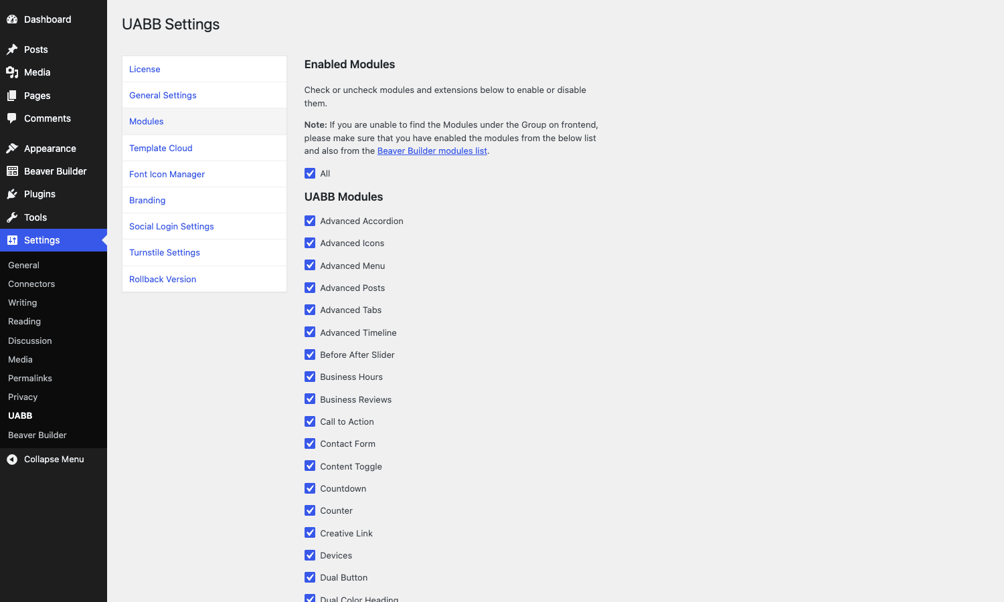Click the Media library icon
This screenshot has height=602, width=1004.
pos(12,72)
